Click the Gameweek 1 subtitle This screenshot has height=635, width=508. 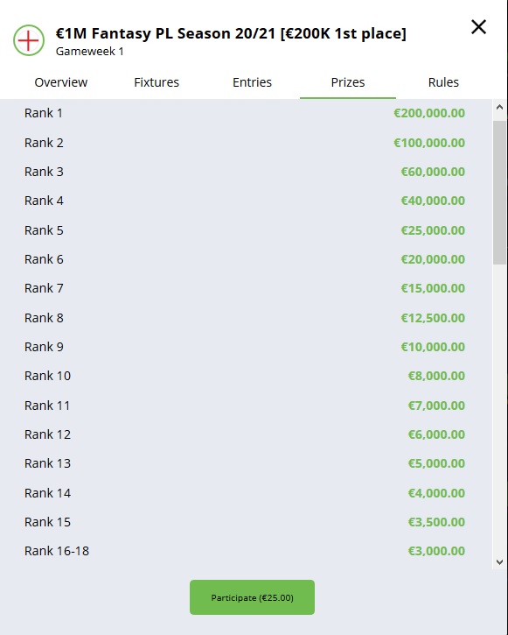90,52
